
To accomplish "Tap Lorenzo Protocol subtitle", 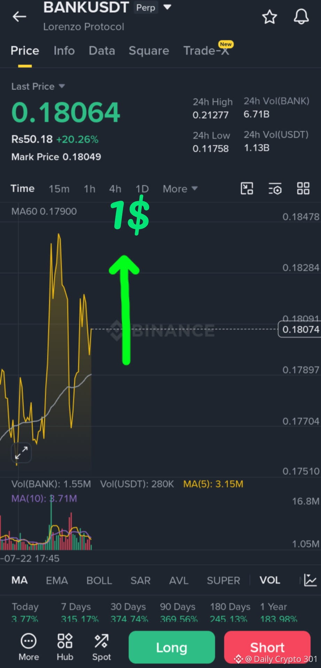I will click(x=84, y=27).
